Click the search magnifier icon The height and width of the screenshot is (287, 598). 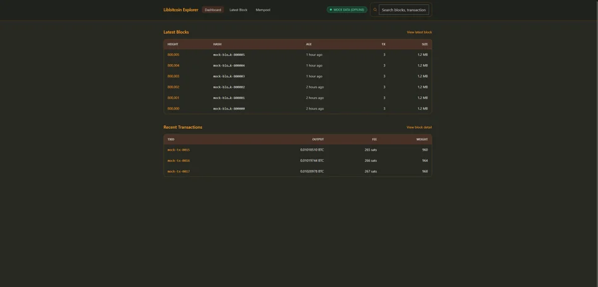pos(375,10)
